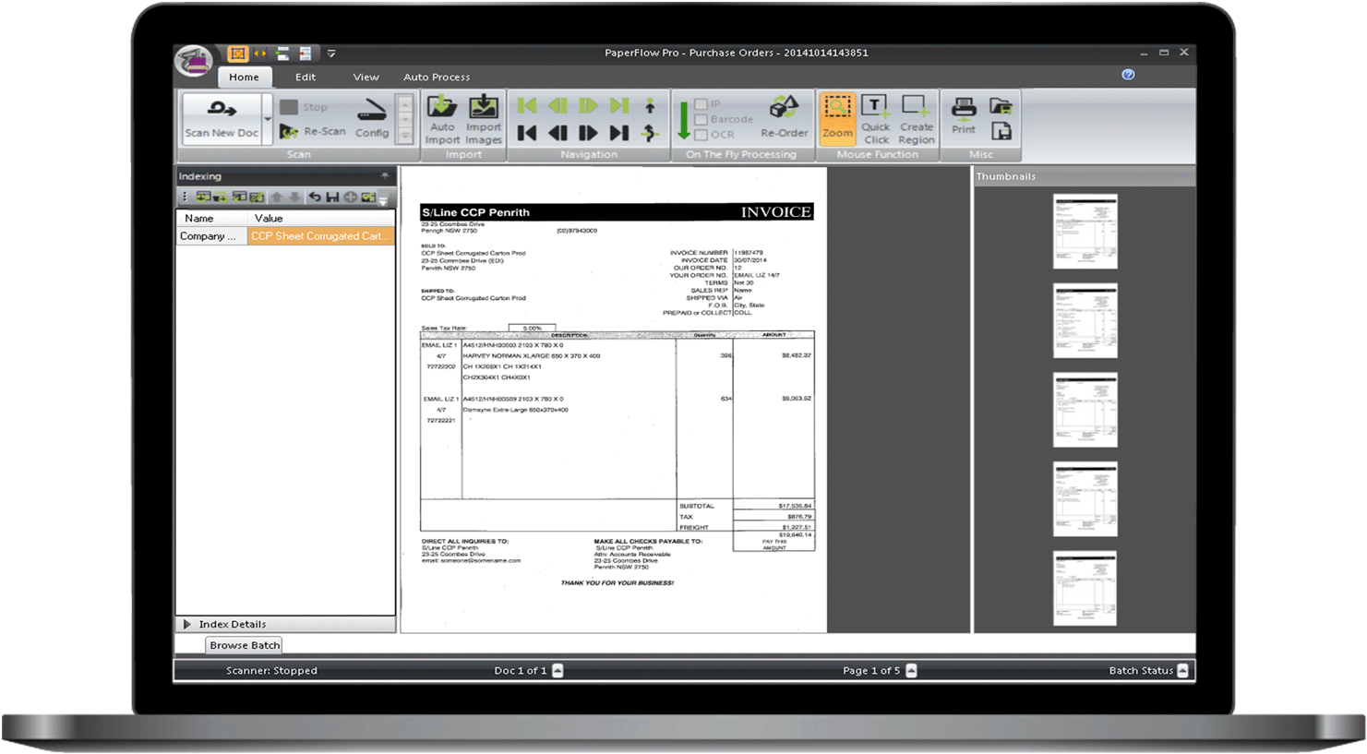This screenshot has width=1367, height=754.
Task: Open scanner Config
Action: (x=372, y=118)
